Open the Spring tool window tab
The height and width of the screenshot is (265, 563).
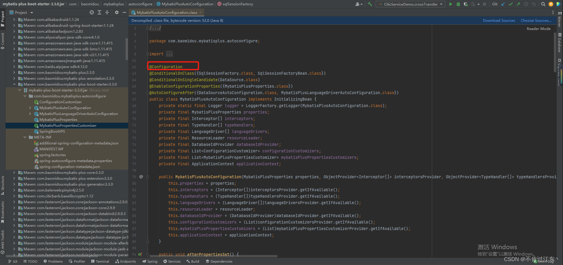(150, 261)
